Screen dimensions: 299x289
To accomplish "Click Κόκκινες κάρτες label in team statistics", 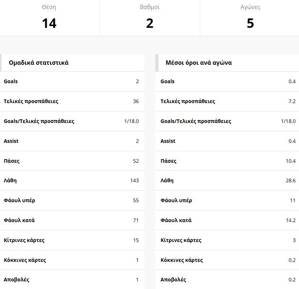I will click(25, 260).
